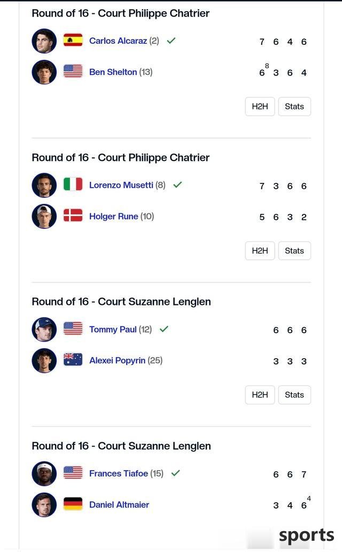Click the USA flag beside Tommy Paul
The height and width of the screenshot is (552, 342).
click(x=73, y=328)
